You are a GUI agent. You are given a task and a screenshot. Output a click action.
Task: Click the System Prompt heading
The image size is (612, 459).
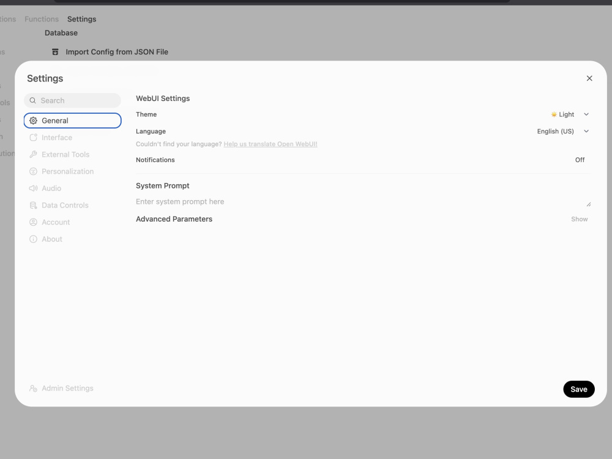coord(162,186)
